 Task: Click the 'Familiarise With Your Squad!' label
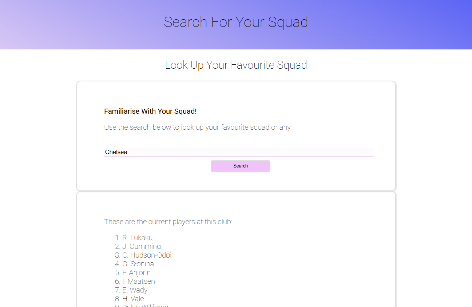tap(150, 111)
